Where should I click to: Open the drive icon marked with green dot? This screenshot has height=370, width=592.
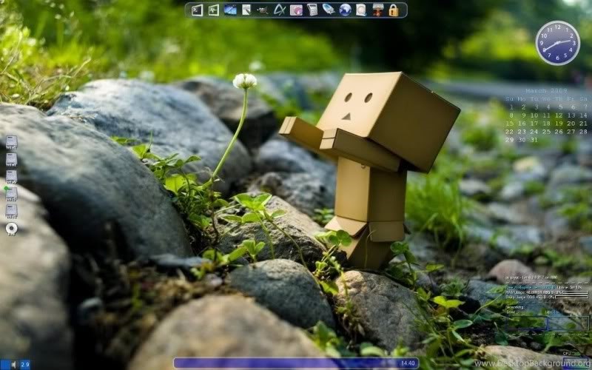click(x=11, y=194)
